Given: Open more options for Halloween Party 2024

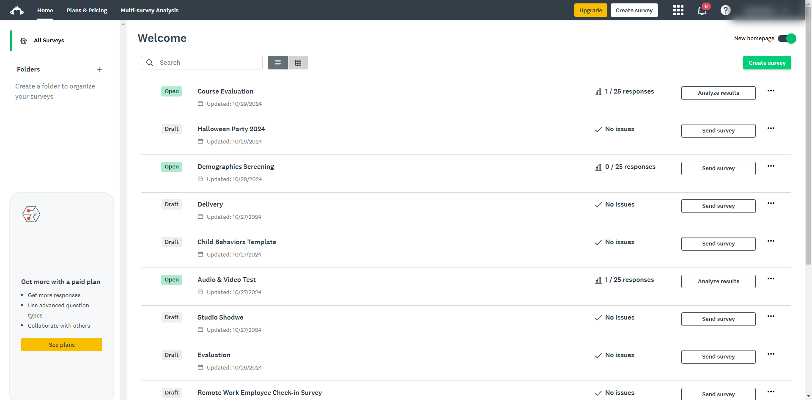Looking at the screenshot, I should coord(771,128).
